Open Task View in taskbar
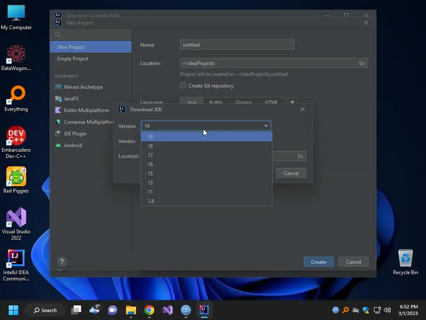 (x=76, y=310)
